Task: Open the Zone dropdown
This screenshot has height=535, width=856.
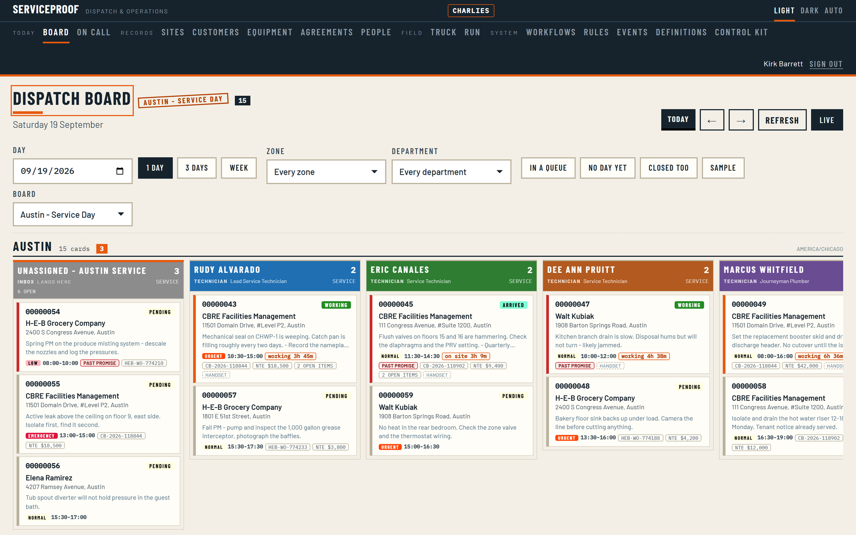Action: point(326,172)
